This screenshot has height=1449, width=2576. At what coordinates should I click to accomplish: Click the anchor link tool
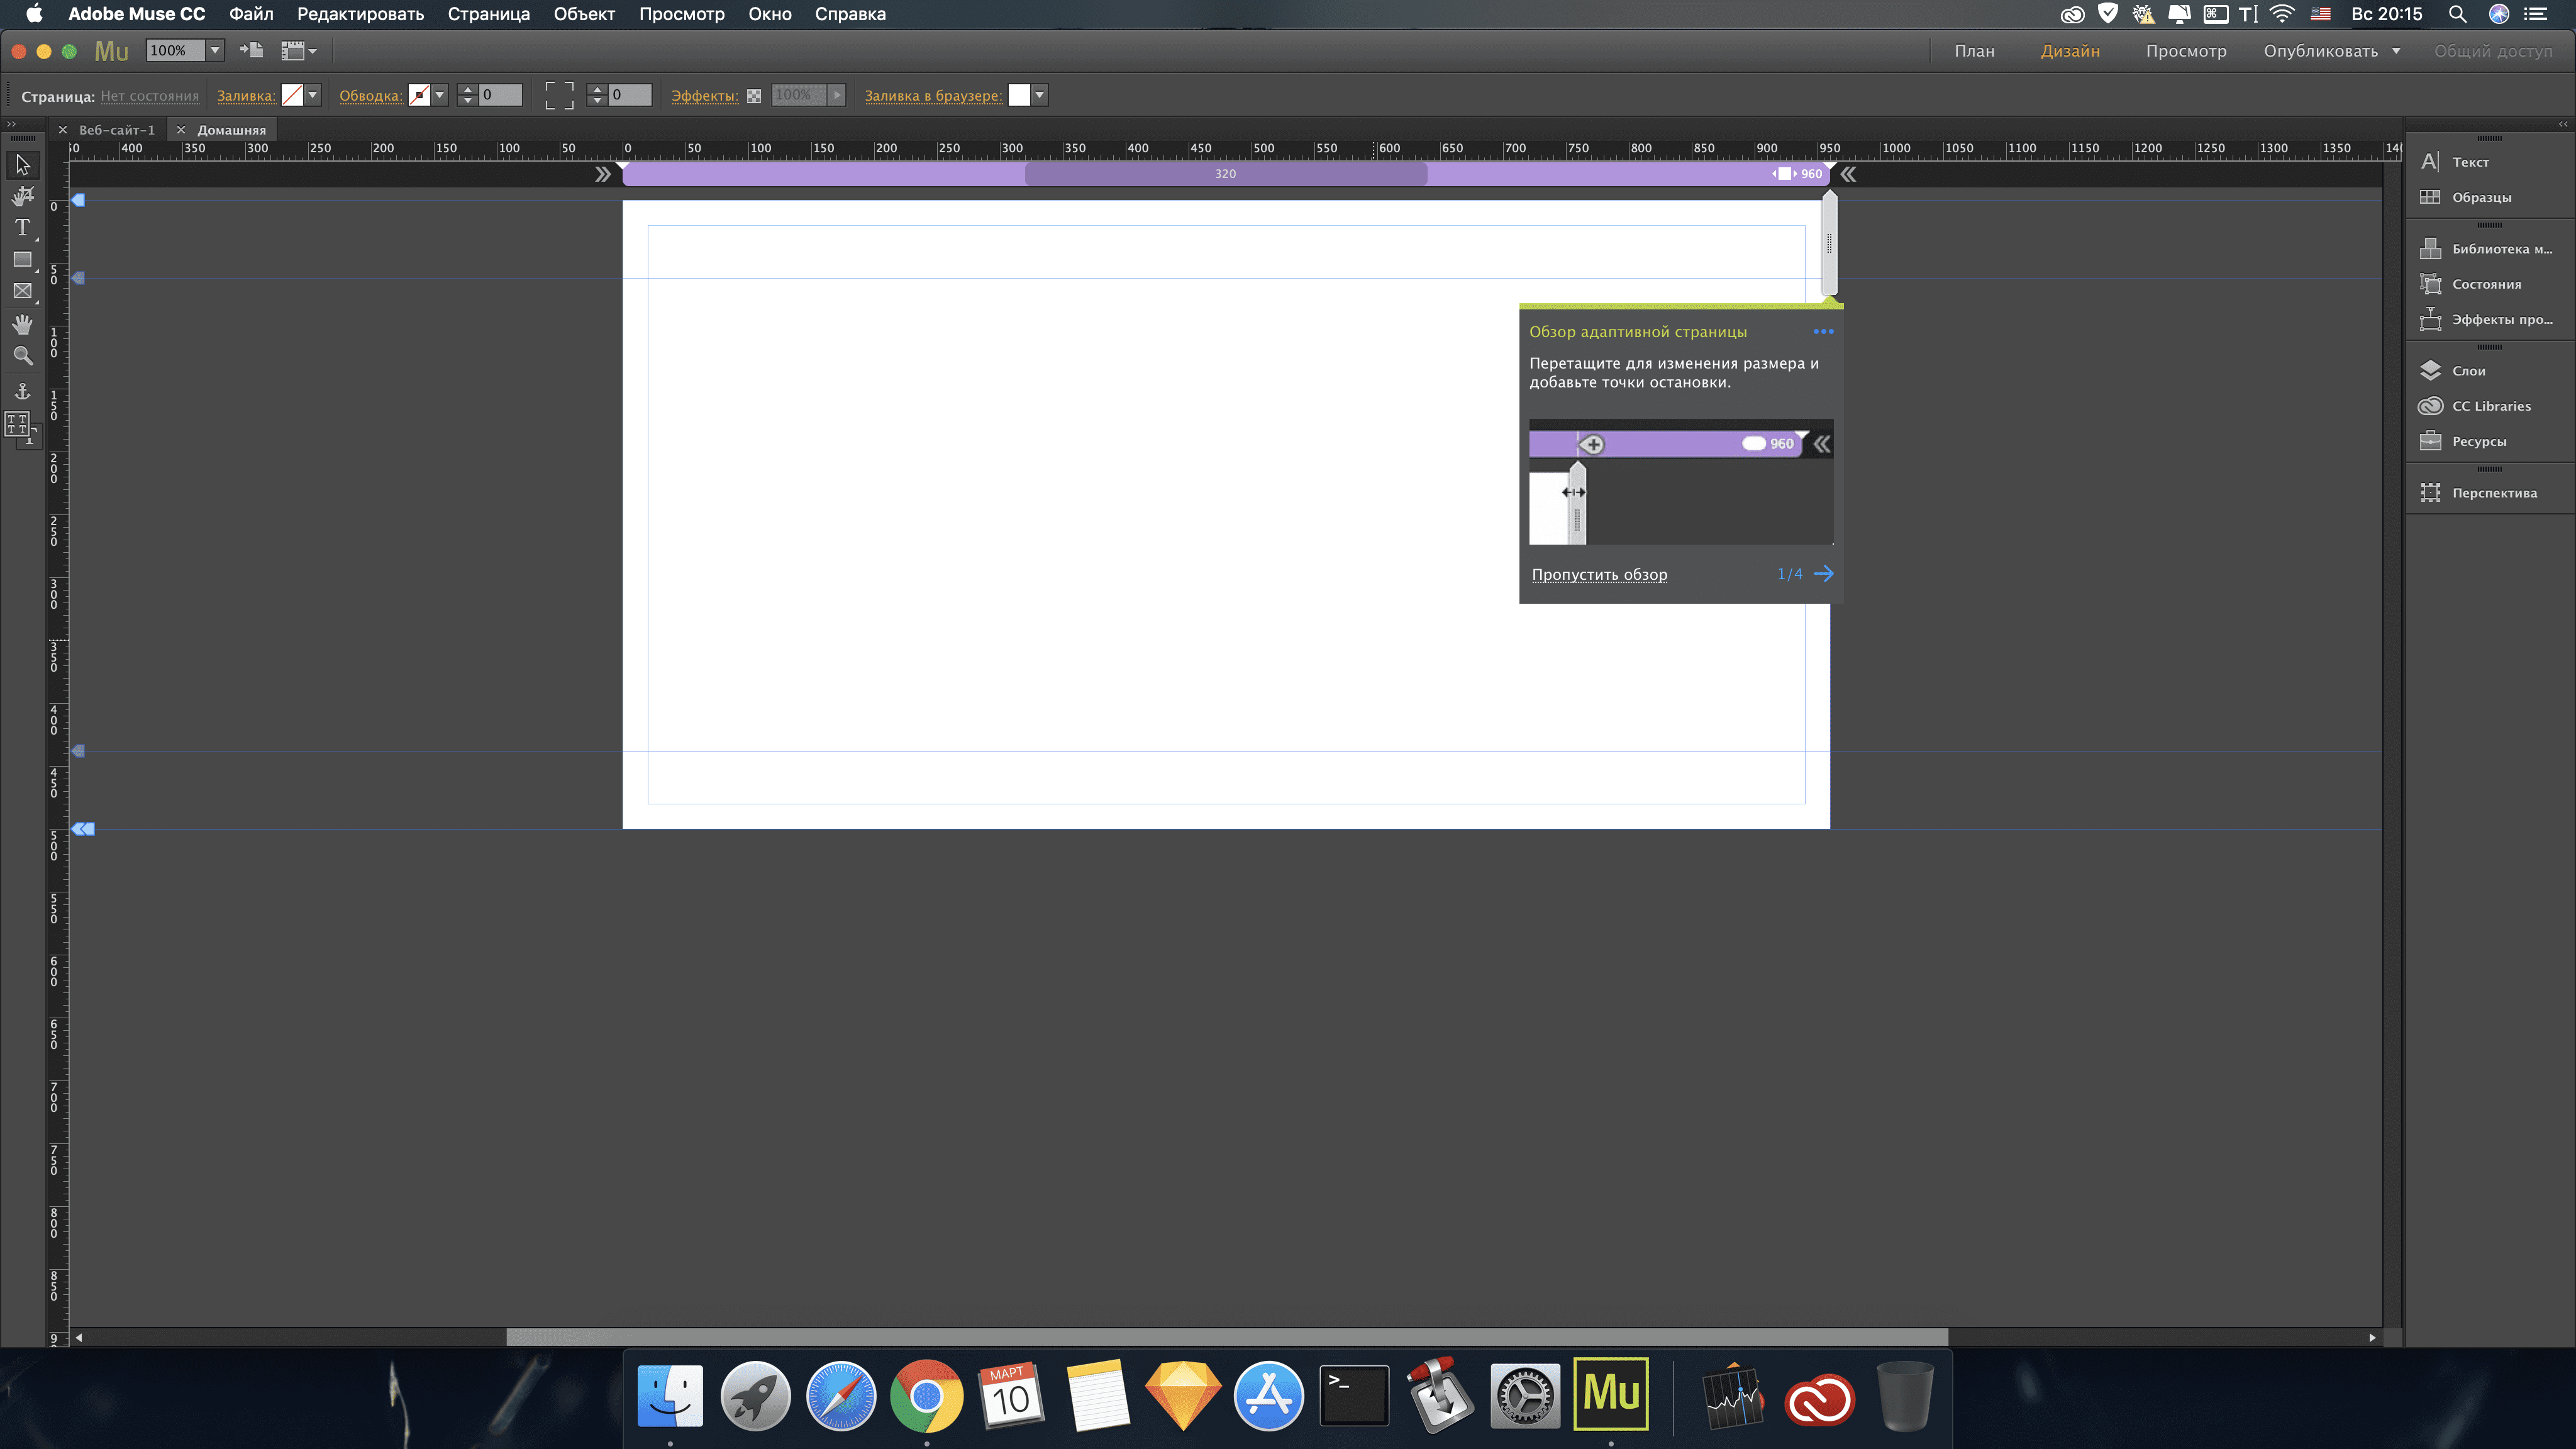coord(22,390)
